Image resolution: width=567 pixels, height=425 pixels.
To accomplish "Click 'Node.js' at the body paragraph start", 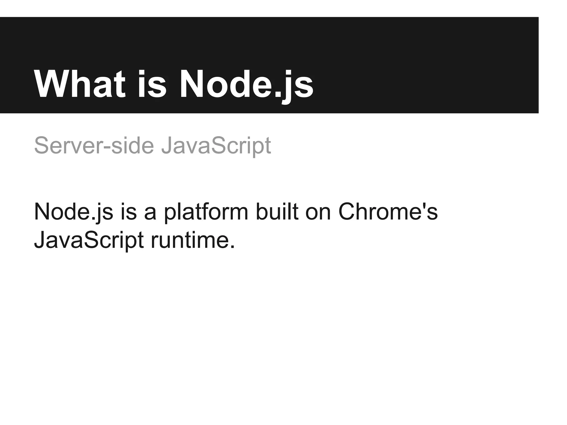I will coord(73,212).
